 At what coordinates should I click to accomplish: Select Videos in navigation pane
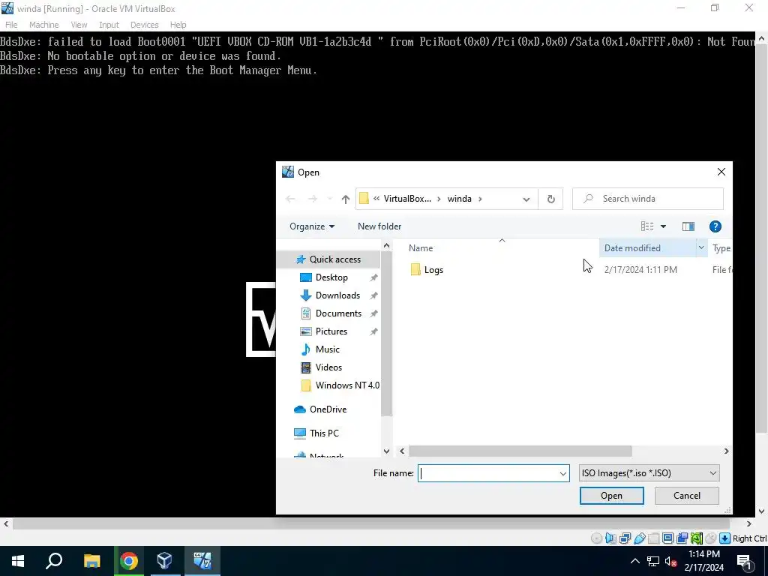tap(328, 367)
